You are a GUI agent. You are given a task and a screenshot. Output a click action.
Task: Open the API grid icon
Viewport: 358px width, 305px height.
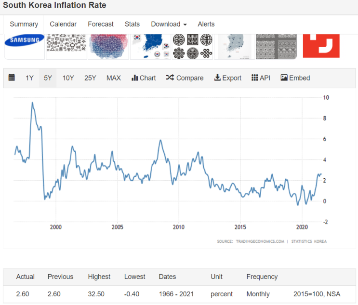[x=254, y=78]
